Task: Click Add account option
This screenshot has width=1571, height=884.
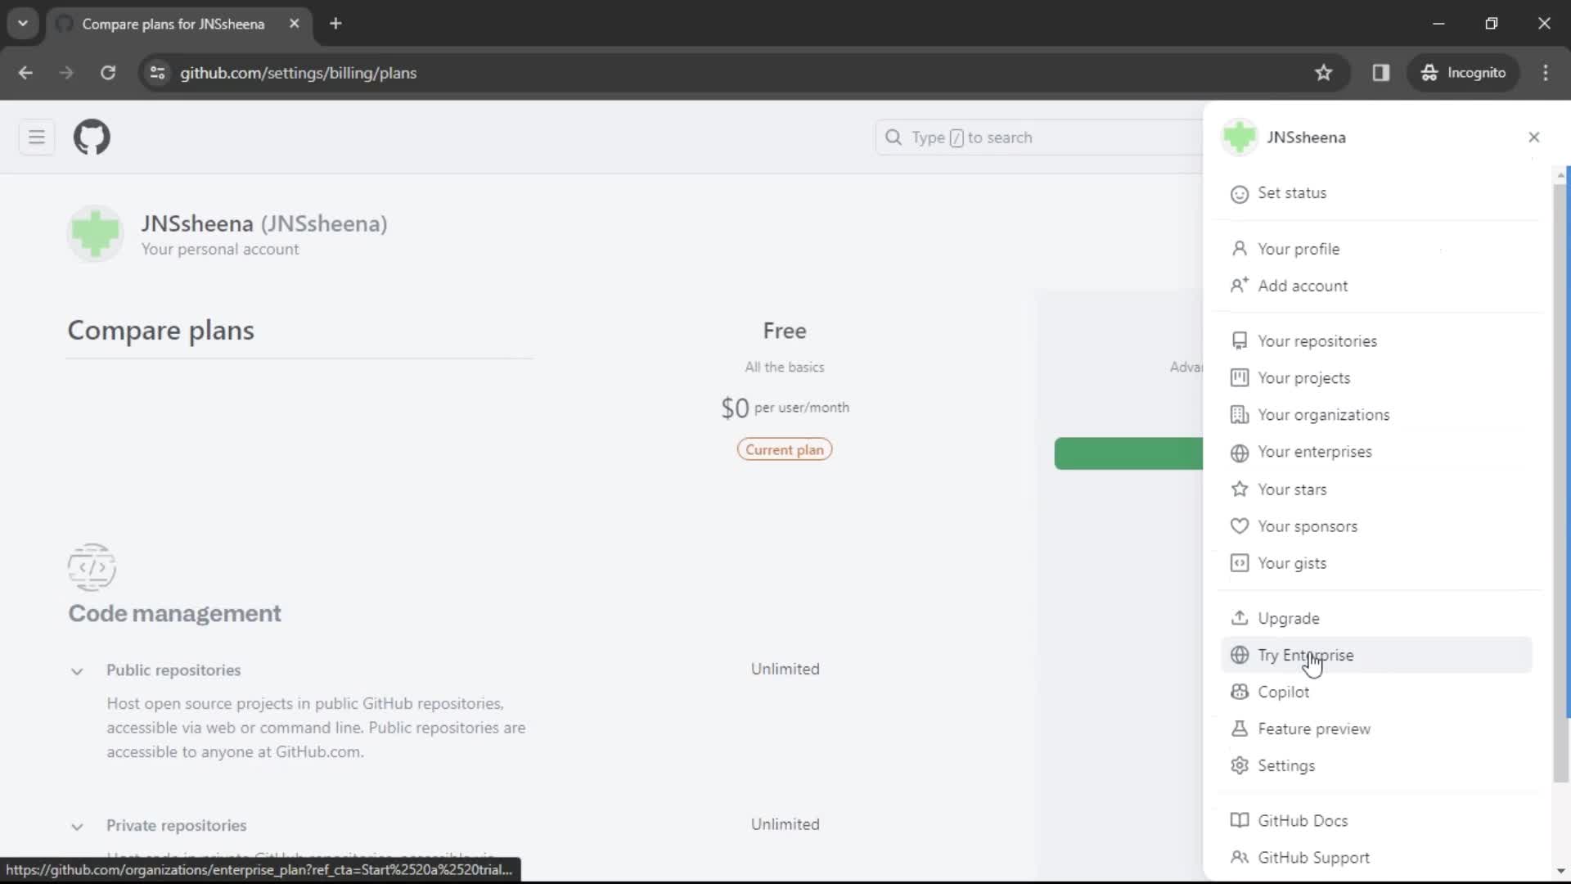Action: pyautogui.click(x=1303, y=285)
